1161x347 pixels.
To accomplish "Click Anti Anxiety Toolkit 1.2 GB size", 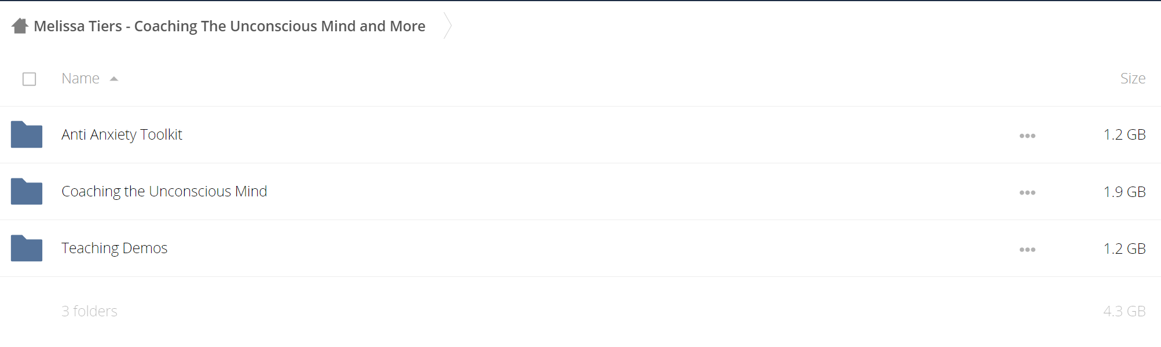I will pyautogui.click(x=1125, y=134).
